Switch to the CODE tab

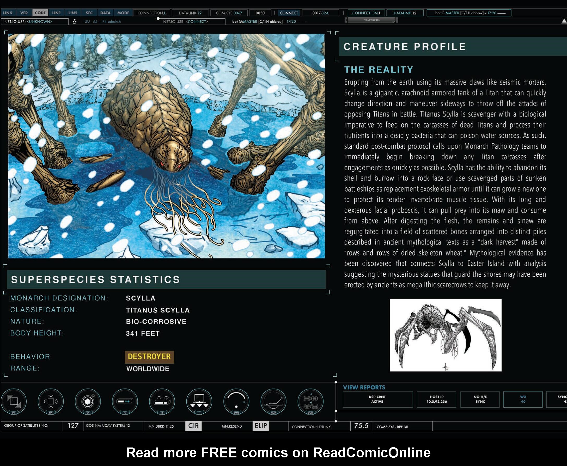click(40, 13)
